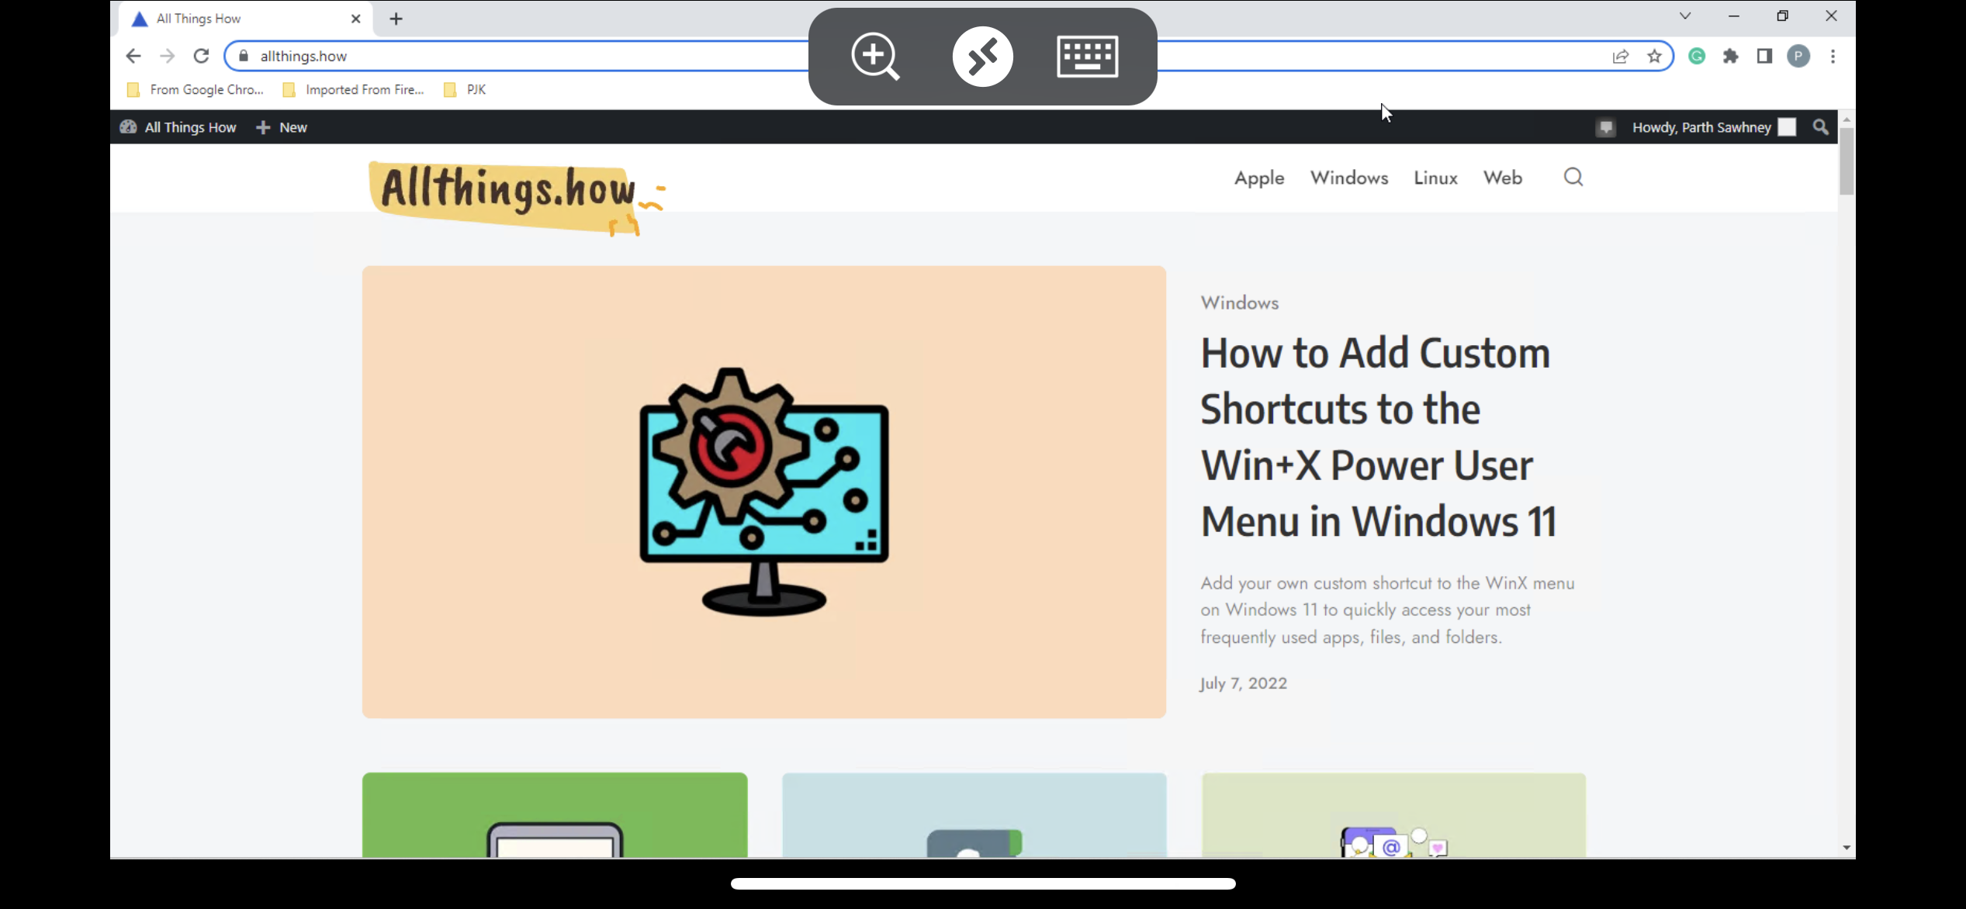
Task: Show the on-screen keyboard icon
Action: tap(1087, 56)
